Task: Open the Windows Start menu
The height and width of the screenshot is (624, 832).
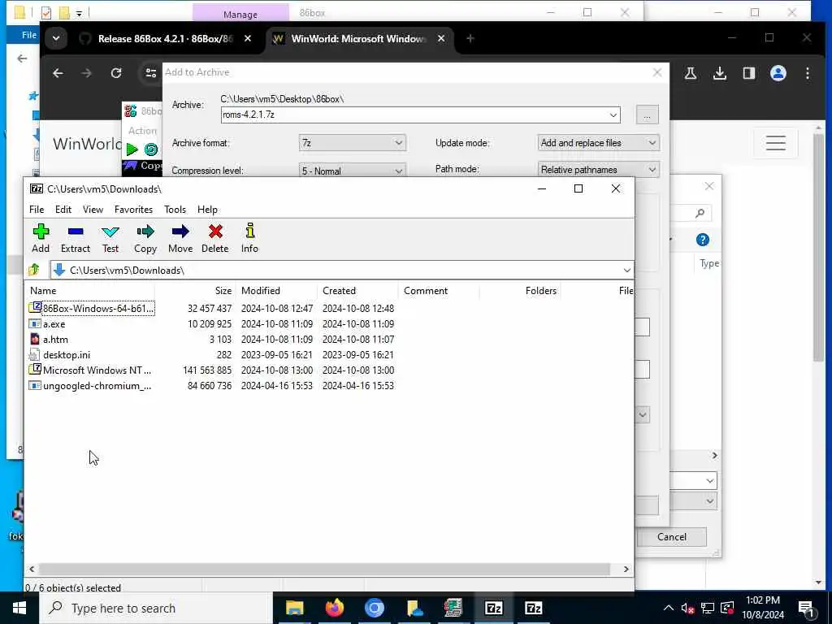Action: [19, 608]
